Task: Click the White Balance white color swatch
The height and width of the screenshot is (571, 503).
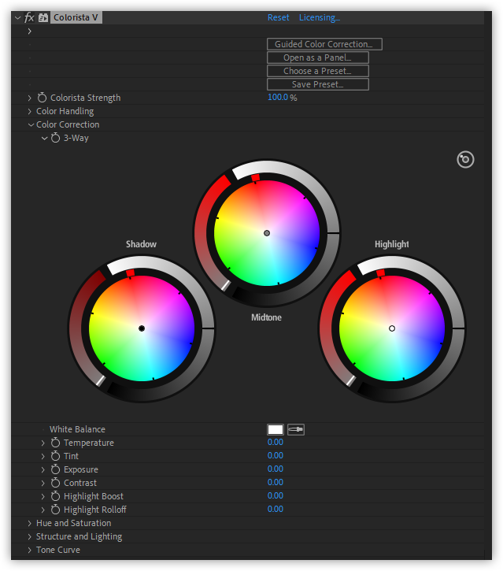Action: [x=276, y=430]
